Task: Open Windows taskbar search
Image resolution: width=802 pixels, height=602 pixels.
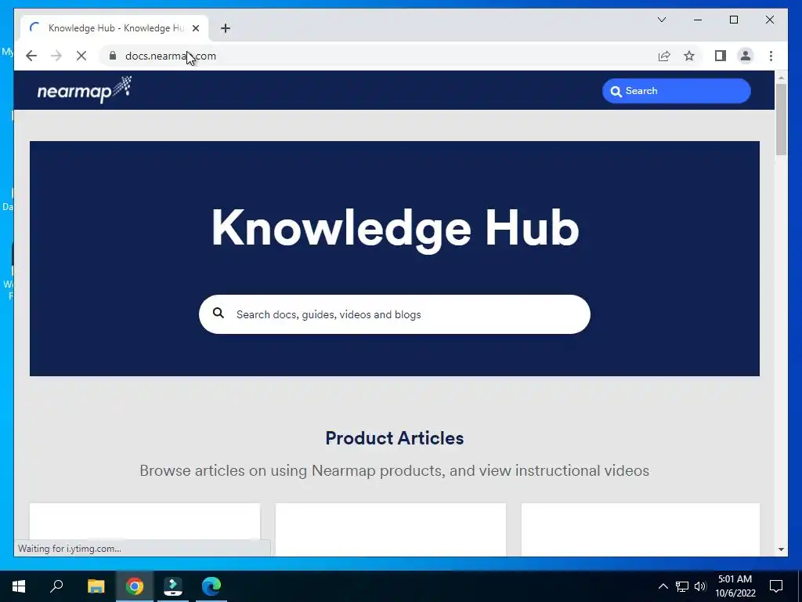Action: tap(56, 586)
